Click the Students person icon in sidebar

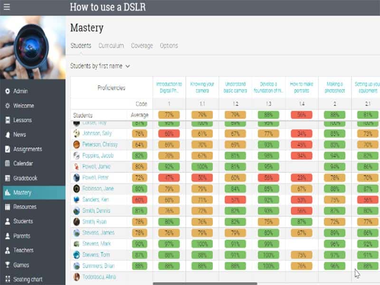[x=8, y=221]
